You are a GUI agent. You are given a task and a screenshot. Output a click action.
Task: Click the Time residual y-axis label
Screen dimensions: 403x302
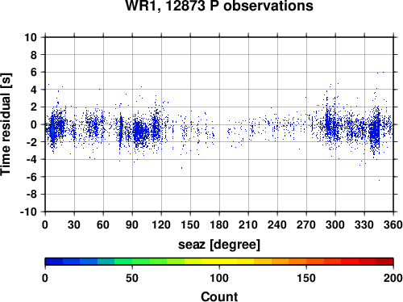[6, 124]
